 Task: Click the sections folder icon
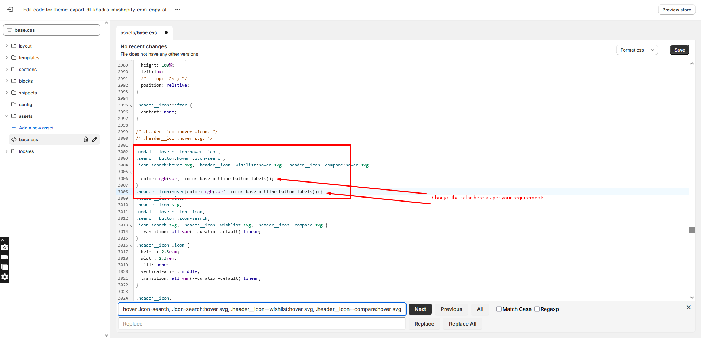14,69
